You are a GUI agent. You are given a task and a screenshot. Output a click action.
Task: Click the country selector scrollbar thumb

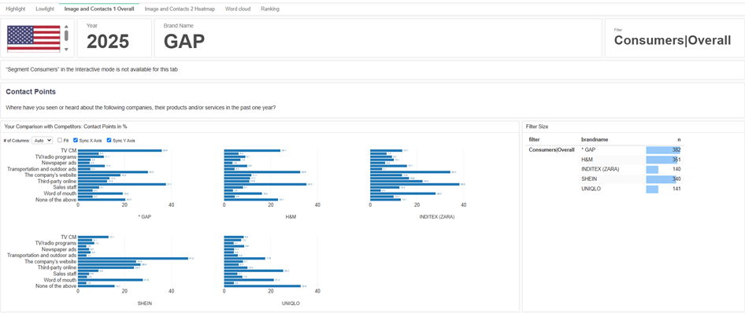coord(66,35)
